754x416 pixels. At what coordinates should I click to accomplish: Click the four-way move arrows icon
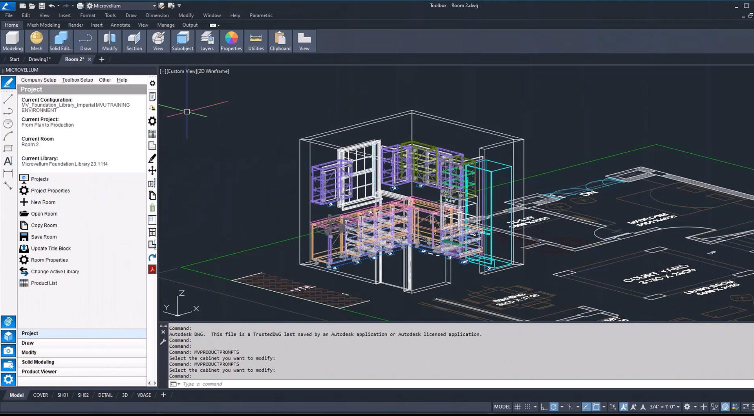pyautogui.click(x=152, y=171)
